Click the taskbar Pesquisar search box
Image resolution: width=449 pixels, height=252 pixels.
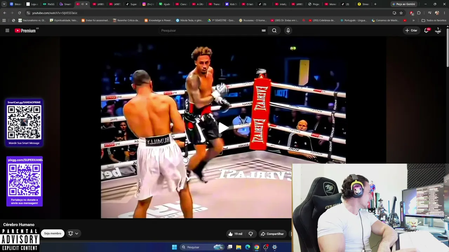pyautogui.click(x=201, y=247)
